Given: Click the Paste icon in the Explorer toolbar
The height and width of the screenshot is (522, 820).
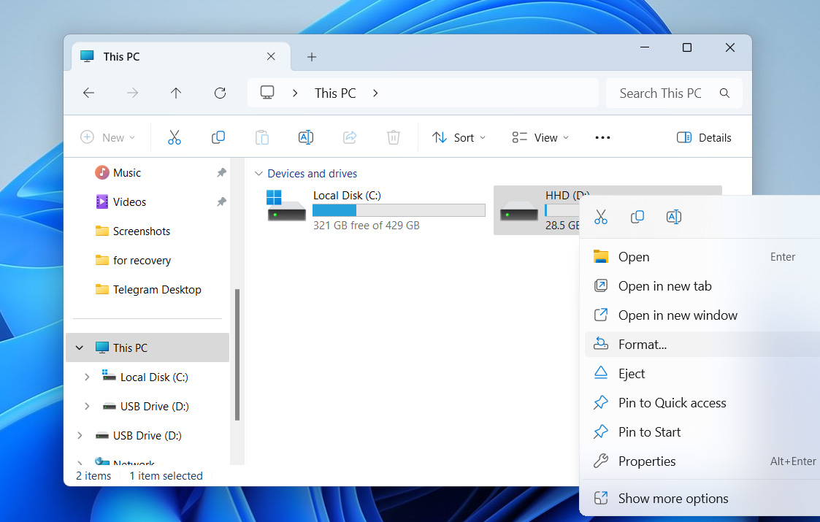Looking at the screenshot, I should (x=262, y=137).
